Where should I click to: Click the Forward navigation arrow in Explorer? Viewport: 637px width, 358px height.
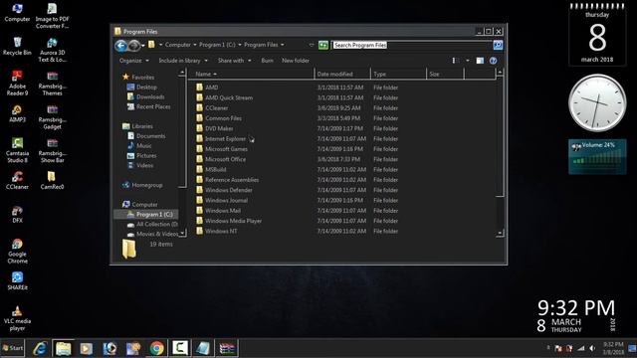click(133, 46)
